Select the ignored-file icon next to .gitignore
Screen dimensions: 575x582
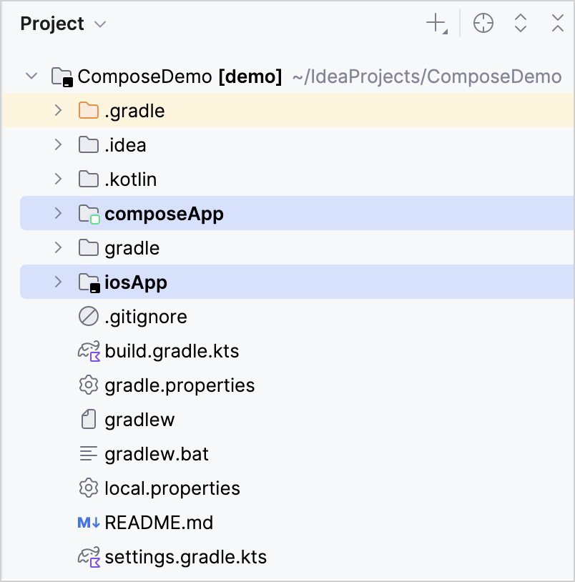point(88,316)
